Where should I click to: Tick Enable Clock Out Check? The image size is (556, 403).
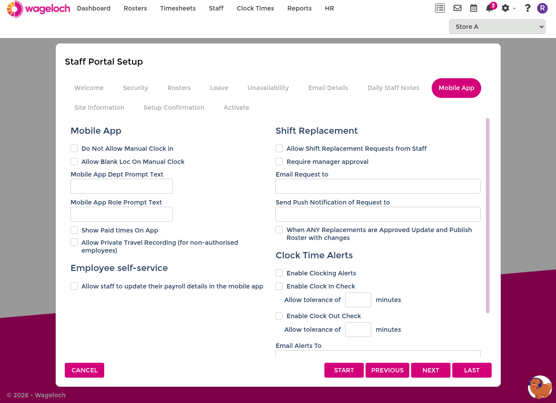point(279,316)
